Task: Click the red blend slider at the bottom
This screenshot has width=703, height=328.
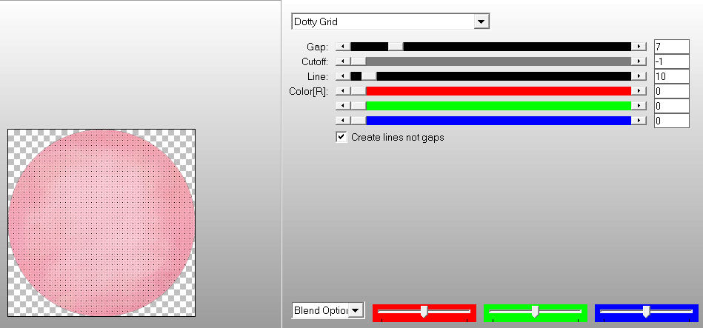Action: click(x=424, y=312)
